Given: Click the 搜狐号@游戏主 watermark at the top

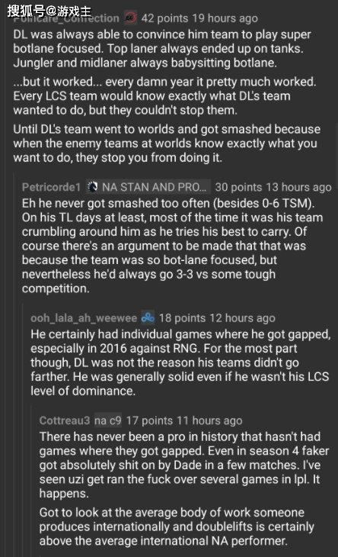Looking at the screenshot, I should (x=49, y=11).
